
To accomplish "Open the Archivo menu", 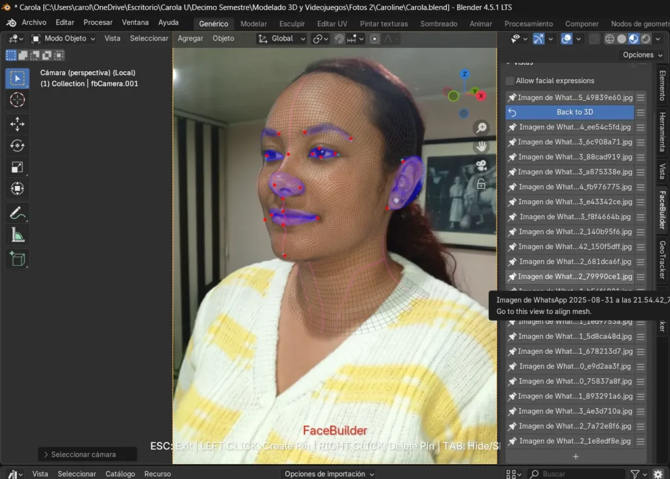I will pyautogui.click(x=34, y=23).
